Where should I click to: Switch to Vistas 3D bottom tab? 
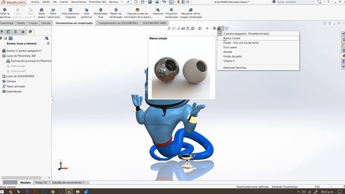pyautogui.click(x=41, y=183)
